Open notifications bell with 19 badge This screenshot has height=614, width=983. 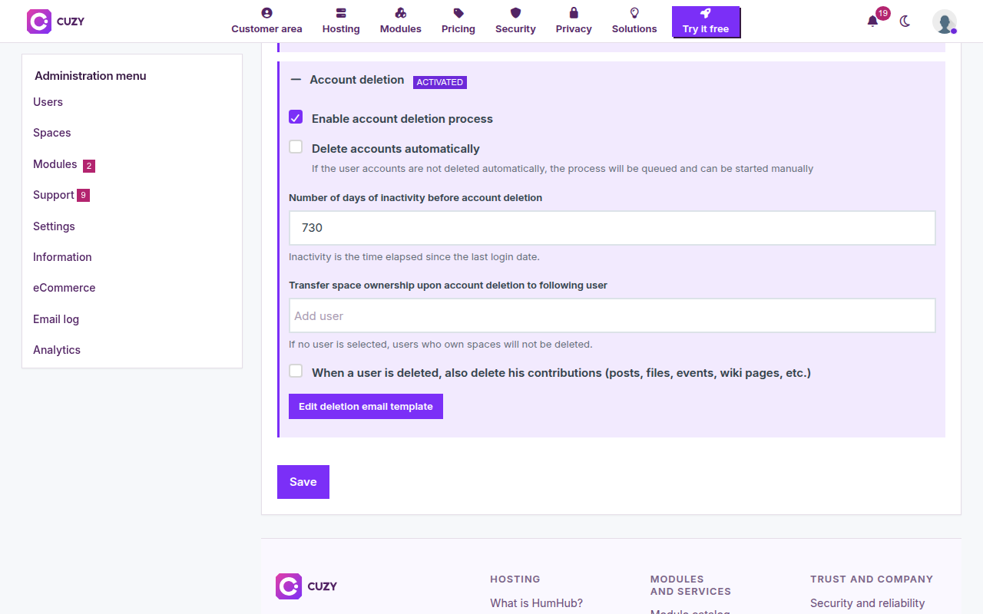[872, 21]
